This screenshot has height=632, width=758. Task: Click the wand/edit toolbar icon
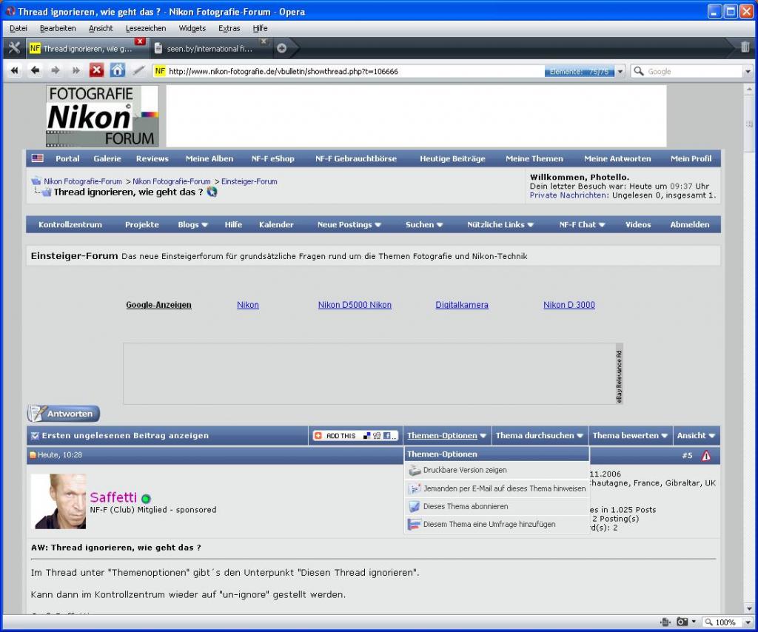[x=138, y=70]
